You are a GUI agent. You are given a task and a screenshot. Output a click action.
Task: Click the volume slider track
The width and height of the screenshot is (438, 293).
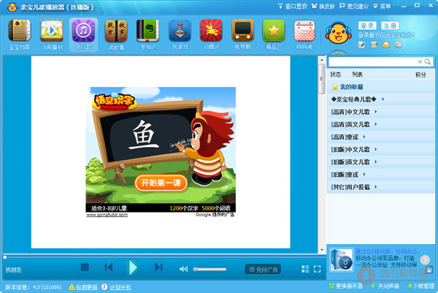(210, 269)
